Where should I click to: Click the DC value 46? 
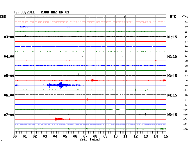coord(186,46)
